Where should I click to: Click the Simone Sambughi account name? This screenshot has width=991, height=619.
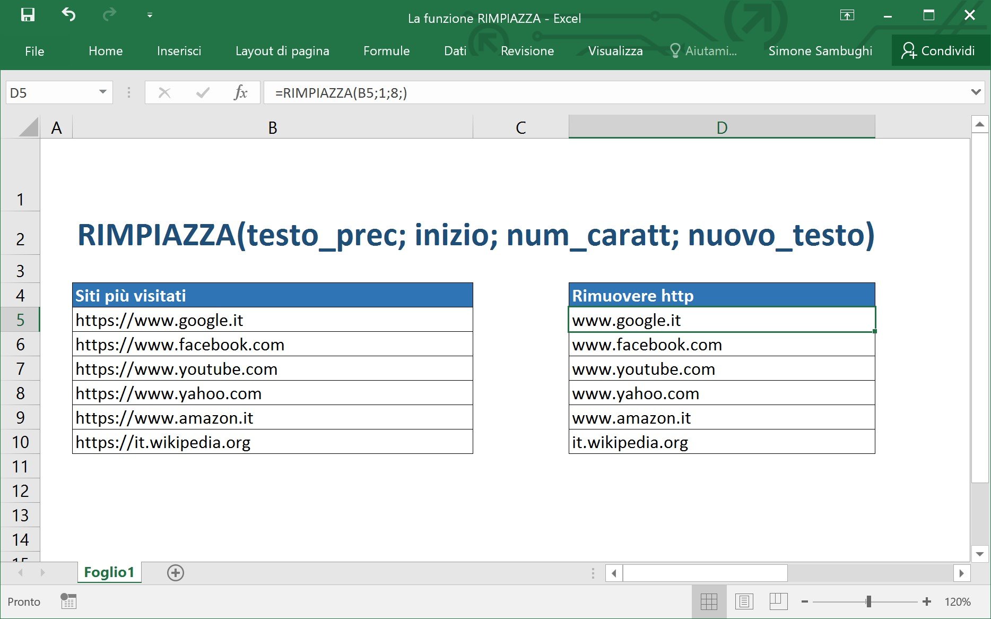coord(820,51)
